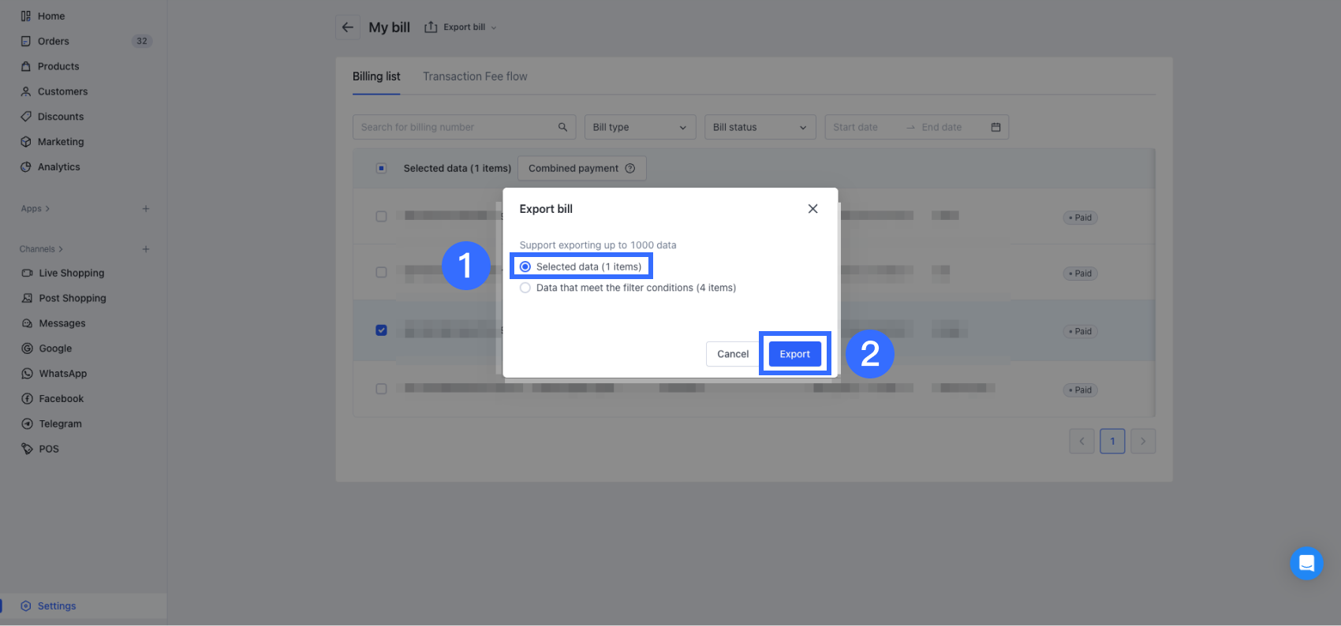The height and width of the screenshot is (626, 1341).
Task: Open Analytics in the sidebar
Action: click(59, 167)
